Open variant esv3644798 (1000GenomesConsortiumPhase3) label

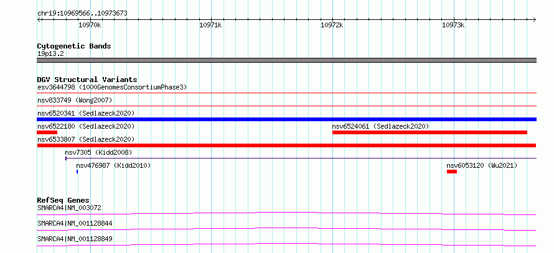tap(112, 87)
